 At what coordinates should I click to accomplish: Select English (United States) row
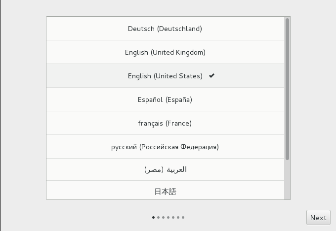pyautogui.click(x=165, y=76)
